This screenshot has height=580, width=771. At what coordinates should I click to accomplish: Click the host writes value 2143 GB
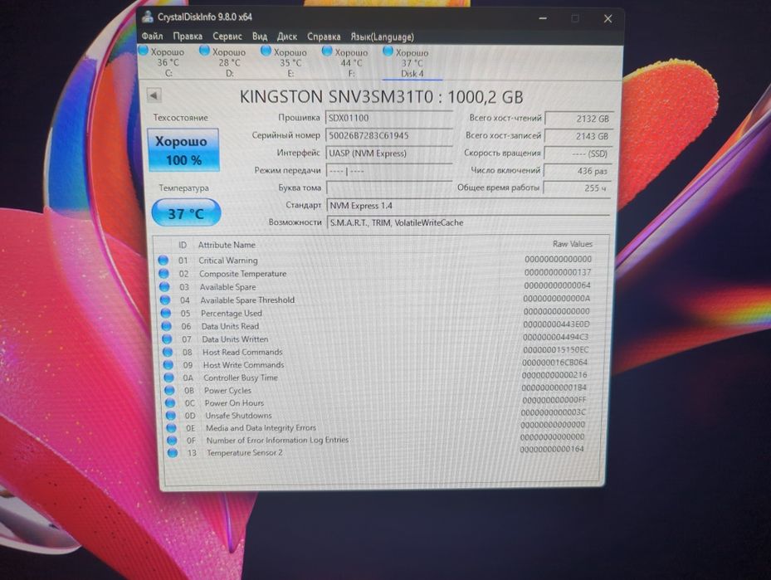click(578, 136)
